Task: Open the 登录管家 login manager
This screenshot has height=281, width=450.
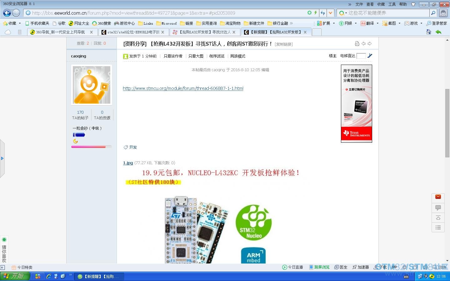Action: 437,23
